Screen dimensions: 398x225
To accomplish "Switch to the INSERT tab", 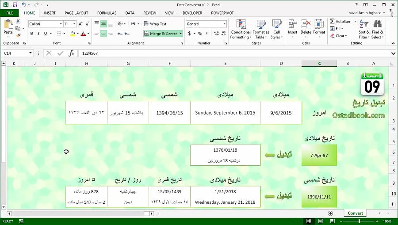I will (x=50, y=13).
